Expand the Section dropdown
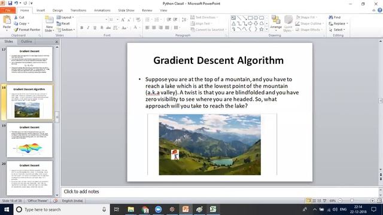 [x=66, y=30]
